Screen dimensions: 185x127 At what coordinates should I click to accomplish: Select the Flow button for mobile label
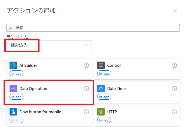[x=40, y=112]
